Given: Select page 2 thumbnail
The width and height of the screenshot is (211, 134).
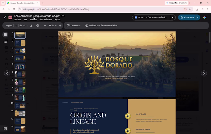Looking at the screenshot, I should point(20,43).
